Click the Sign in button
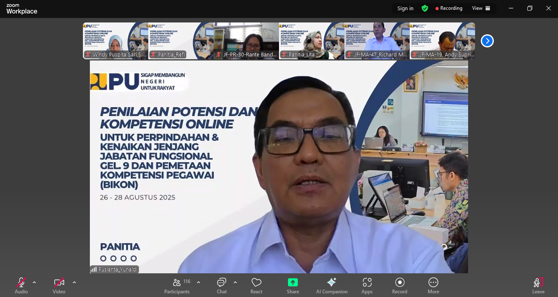Screen dimensions: 558x297 click(x=405, y=8)
